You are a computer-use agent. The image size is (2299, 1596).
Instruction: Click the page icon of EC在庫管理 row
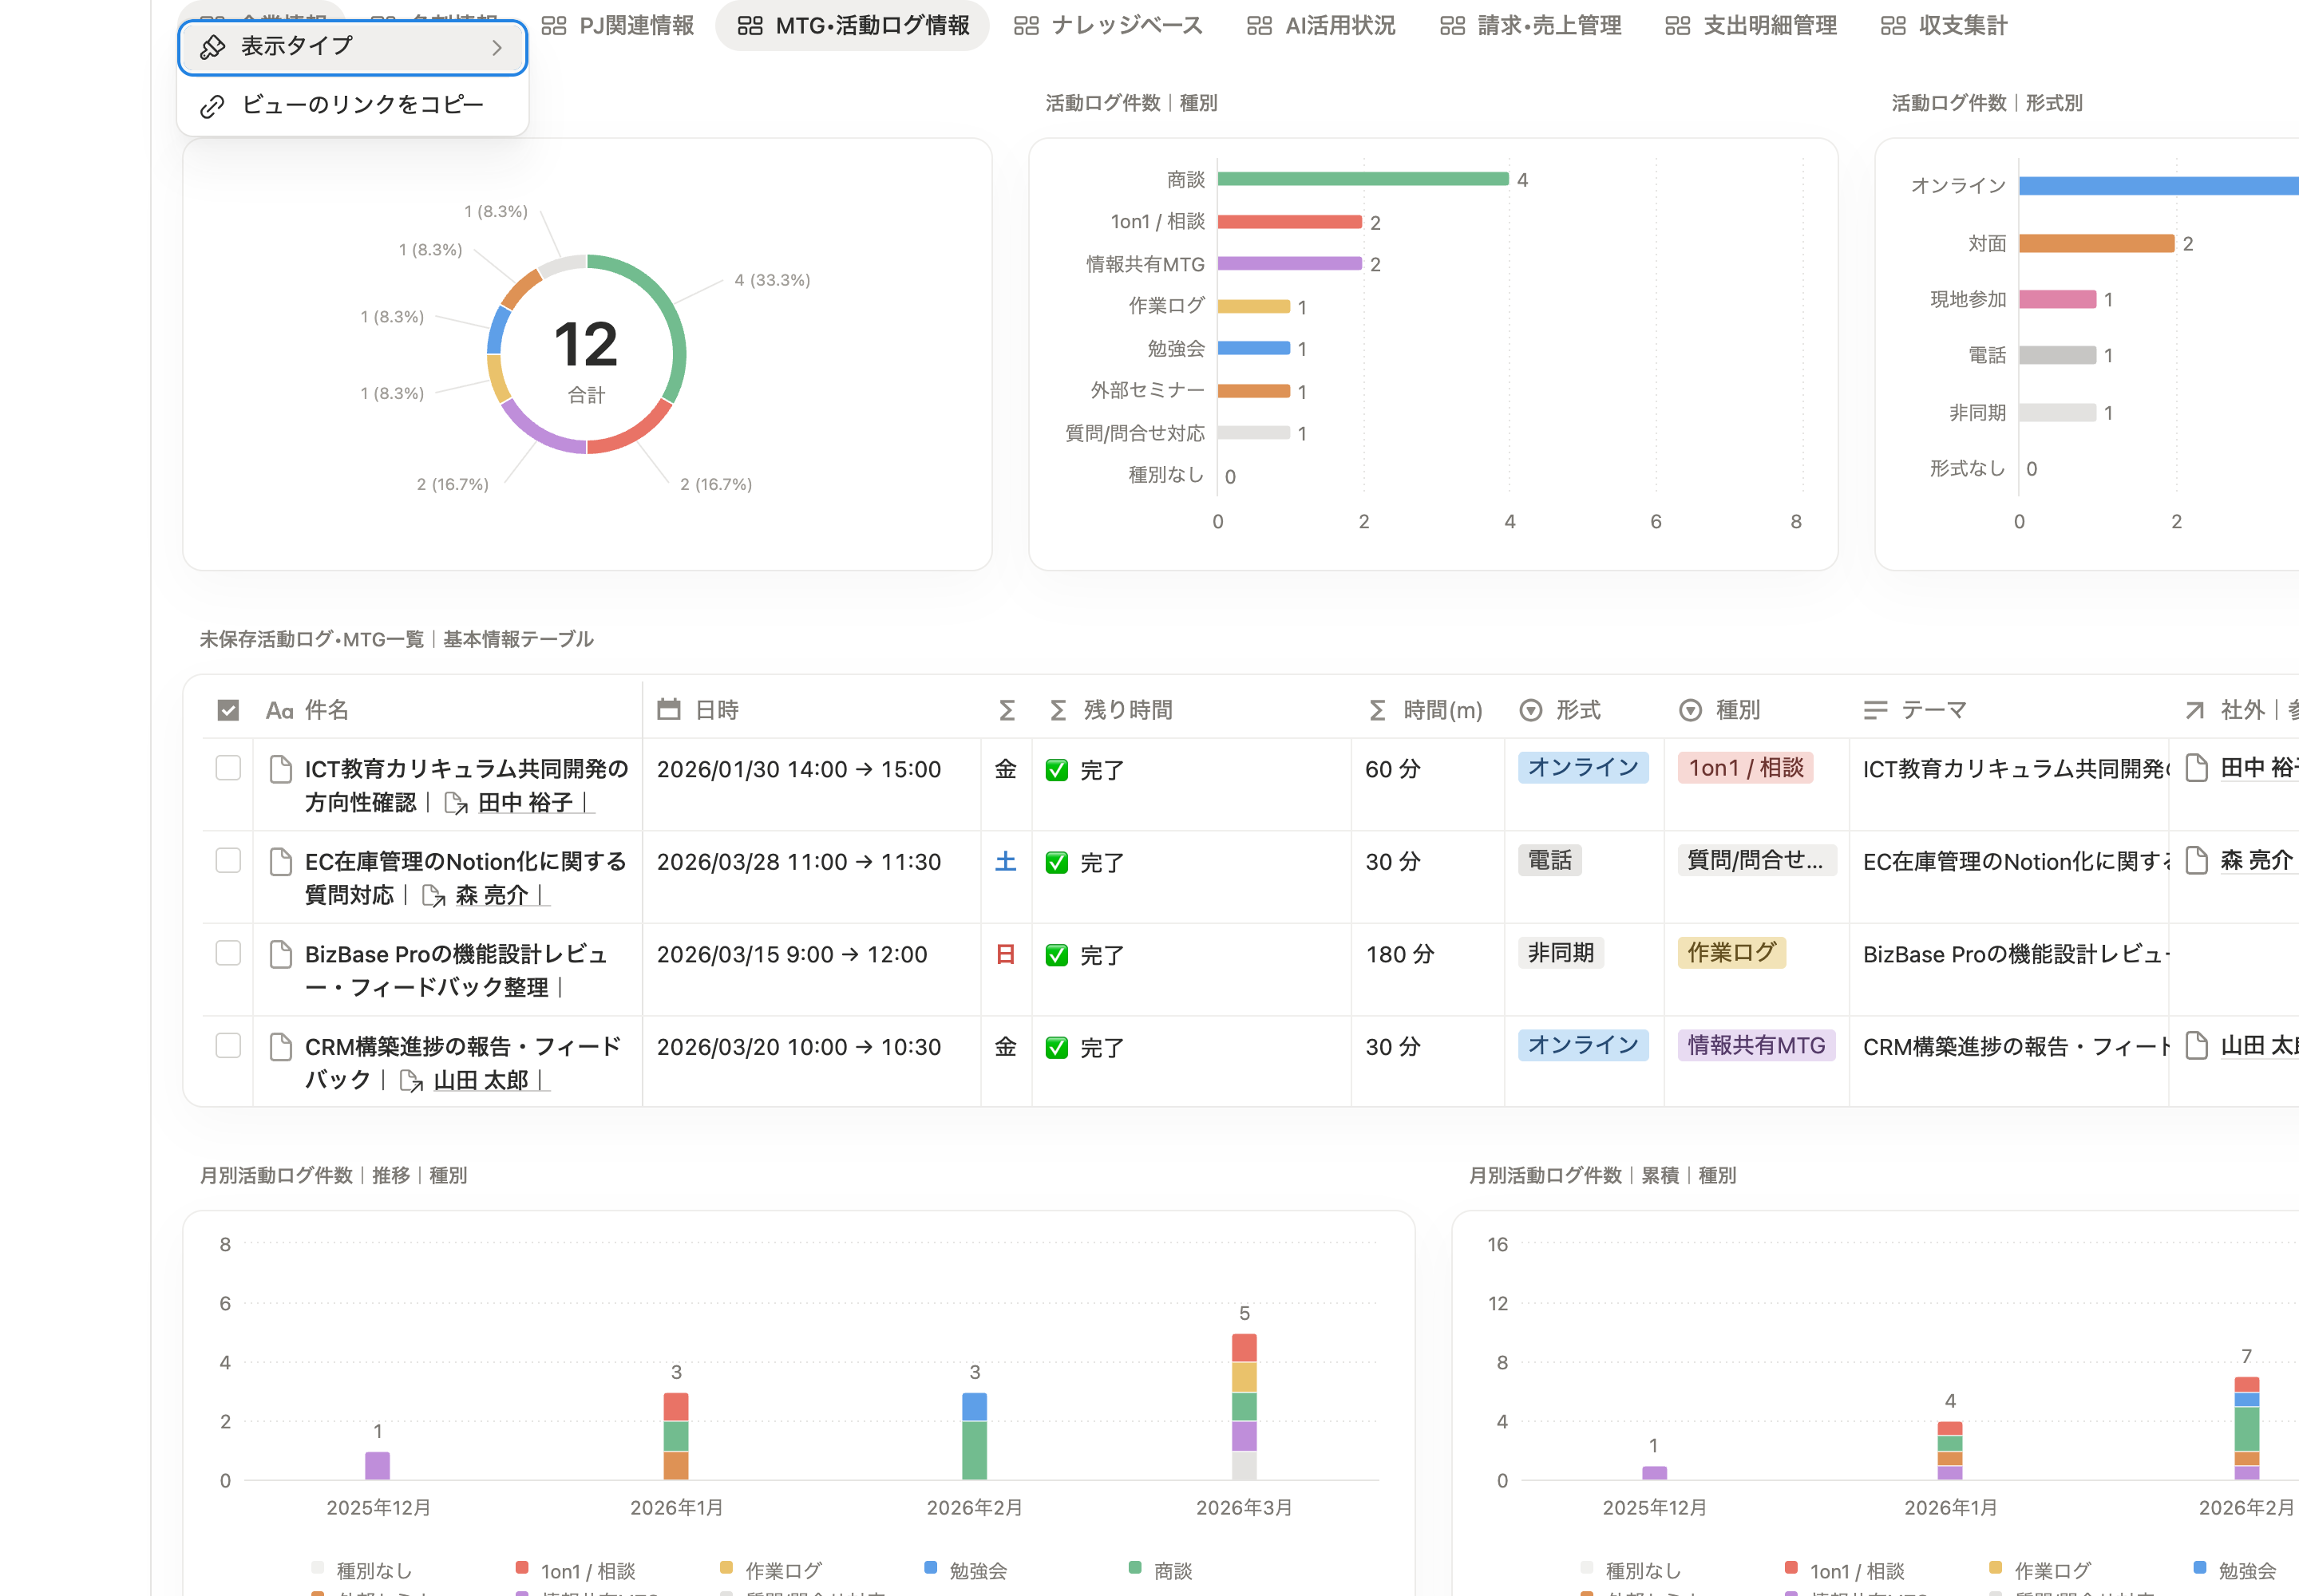tap(281, 861)
